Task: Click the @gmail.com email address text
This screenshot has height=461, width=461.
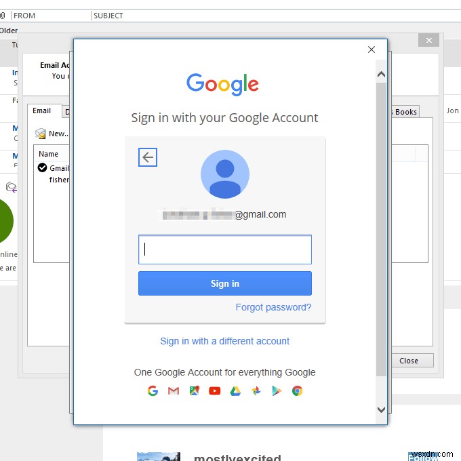Action: coord(224,215)
